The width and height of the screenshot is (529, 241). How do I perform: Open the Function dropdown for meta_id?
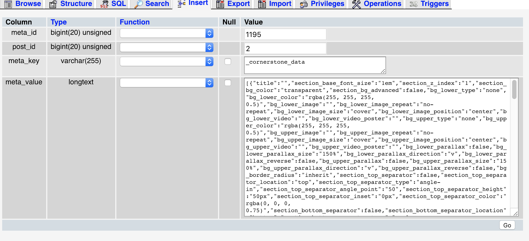pyautogui.click(x=167, y=33)
